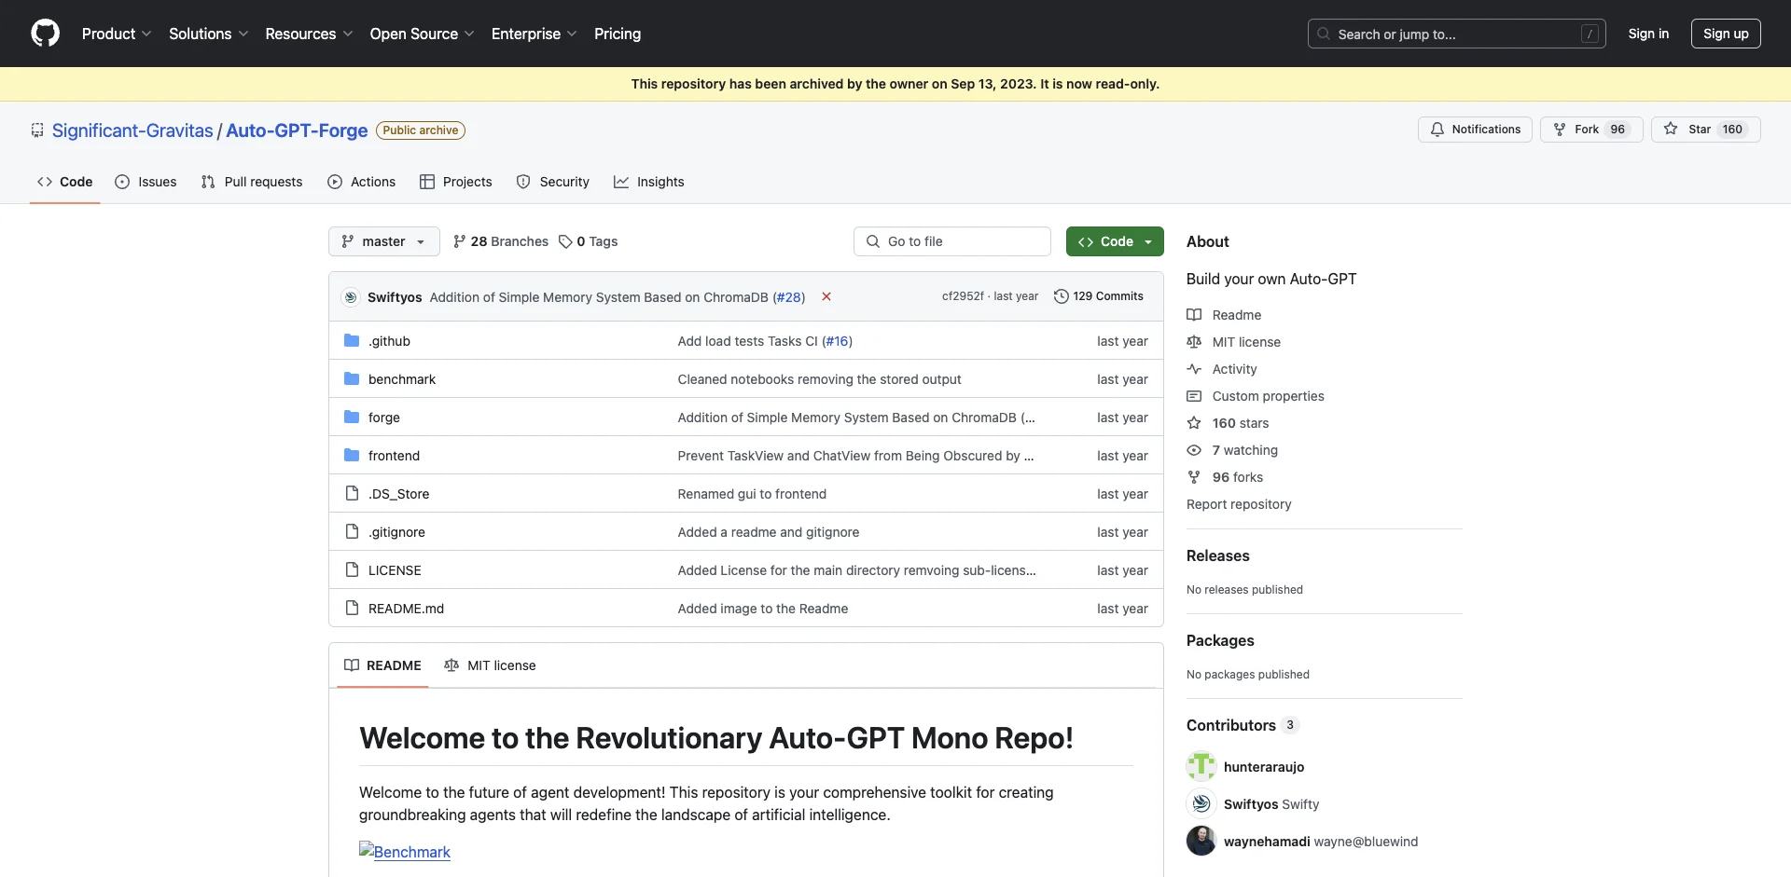Screen dimensions: 1791x877
Task: Open 'Renamed gui to frontend' commit message
Action: (752, 494)
